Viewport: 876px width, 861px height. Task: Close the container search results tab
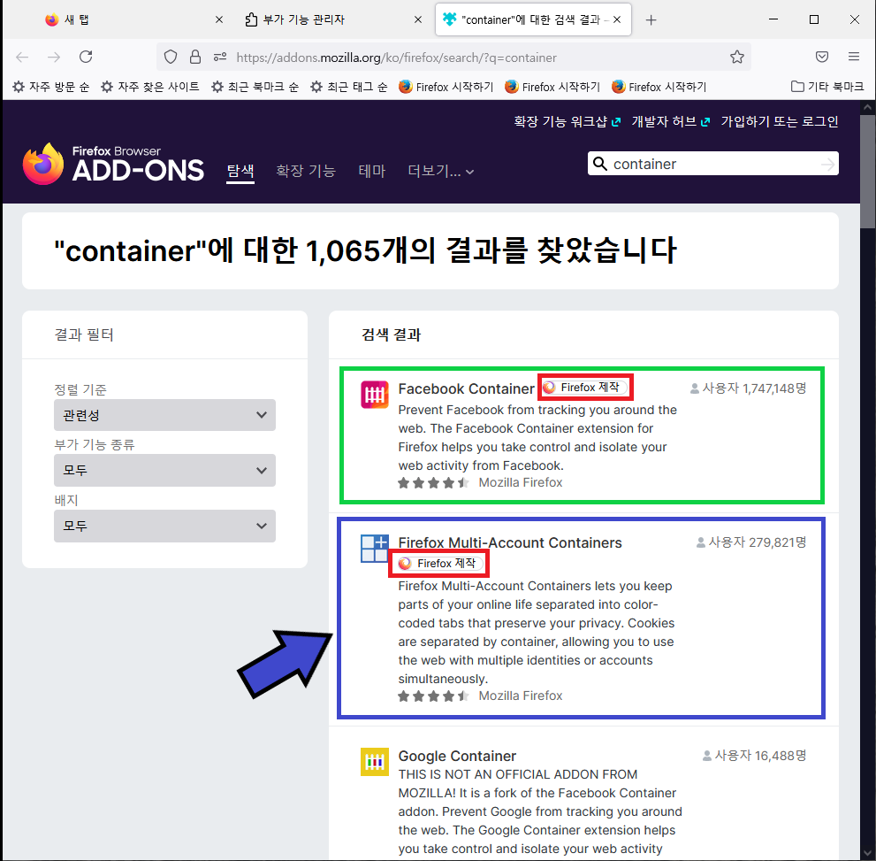(617, 19)
